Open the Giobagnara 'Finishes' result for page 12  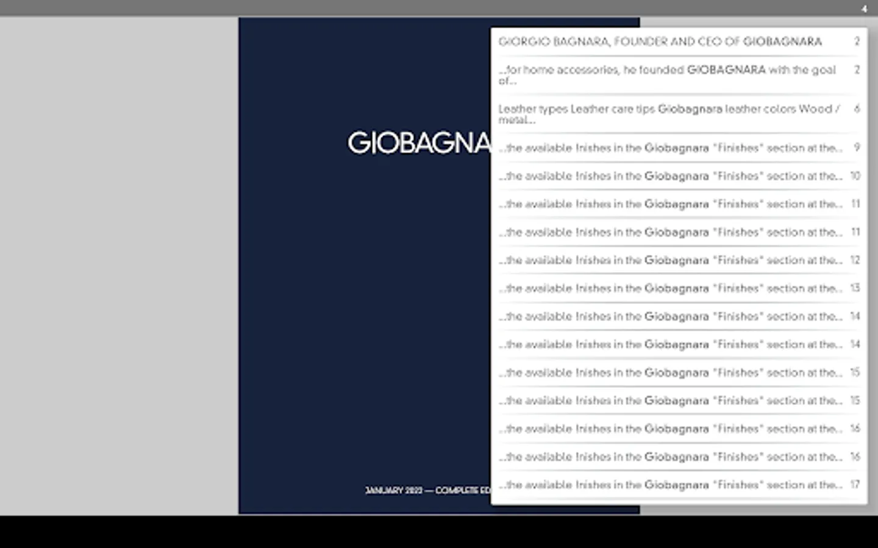pos(679,260)
